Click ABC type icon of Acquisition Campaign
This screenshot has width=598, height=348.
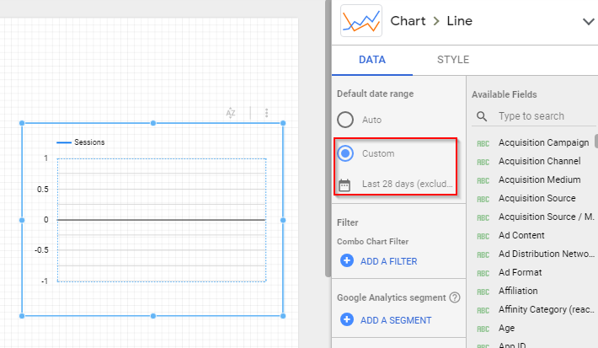pos(483,143)
